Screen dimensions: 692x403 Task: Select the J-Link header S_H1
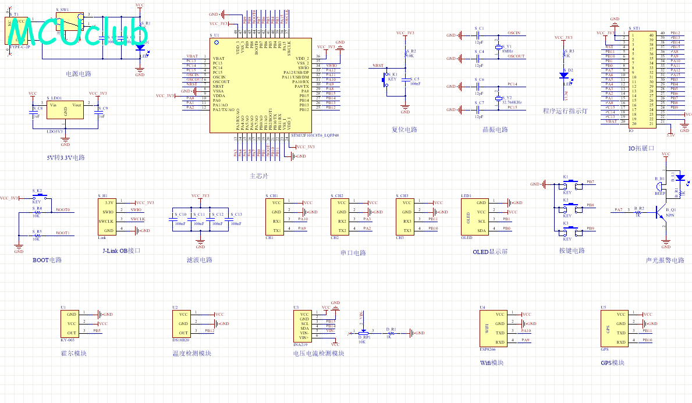[107, 216]
